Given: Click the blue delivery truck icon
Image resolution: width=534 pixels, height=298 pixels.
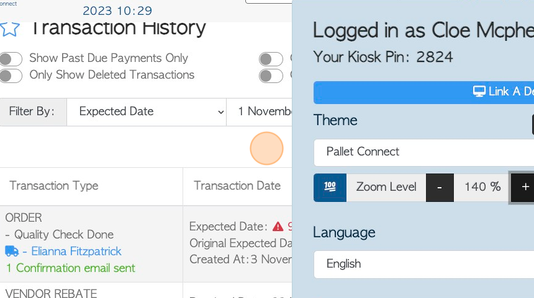Looking at the screenshot, I should (12, 251).
